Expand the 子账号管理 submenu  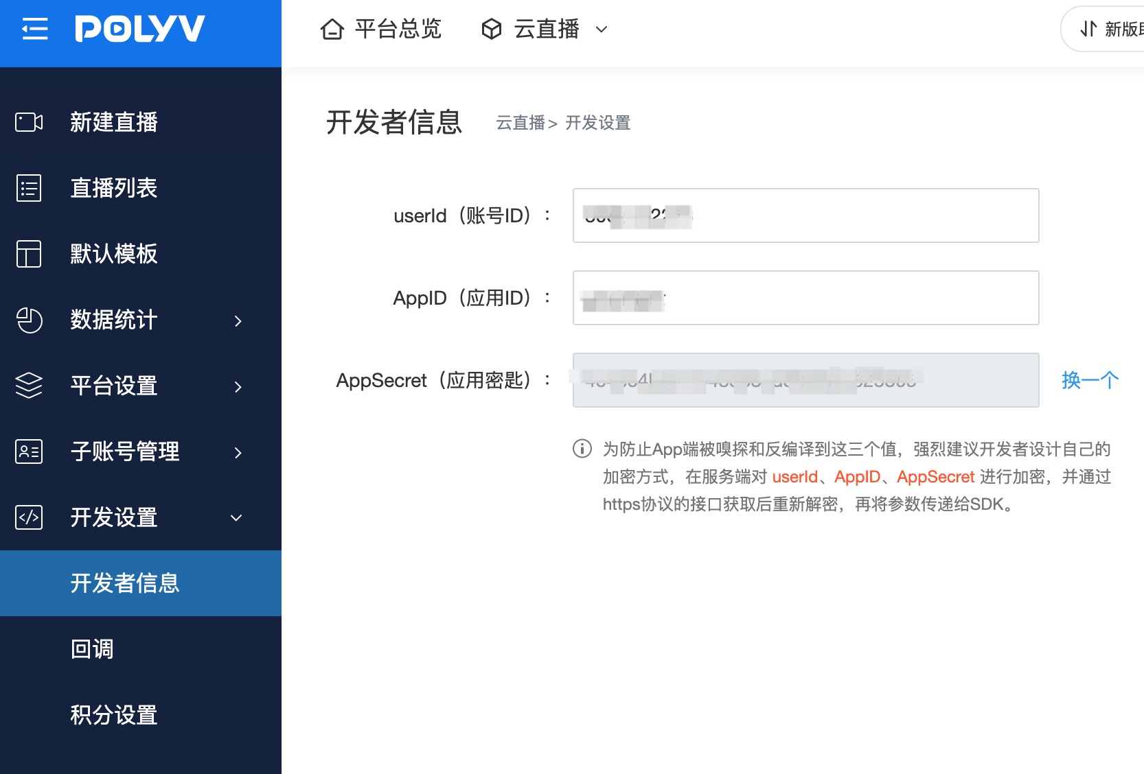point(238,453)
